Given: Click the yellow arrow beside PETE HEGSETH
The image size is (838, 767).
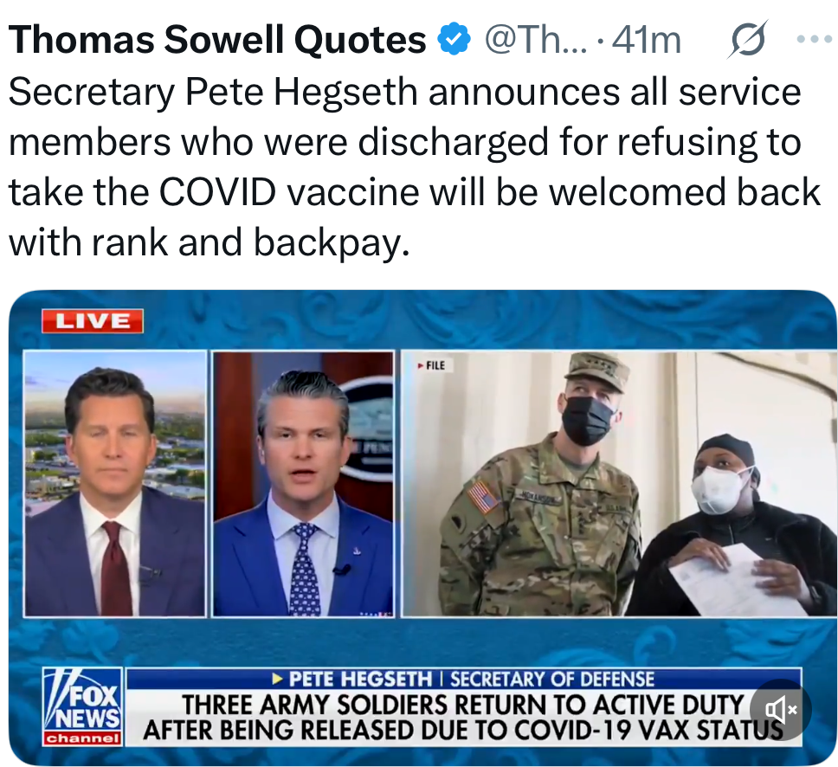Looking at the screenshot, I should [277, 680].
